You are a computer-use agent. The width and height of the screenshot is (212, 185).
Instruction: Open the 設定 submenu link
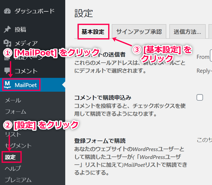10,157
